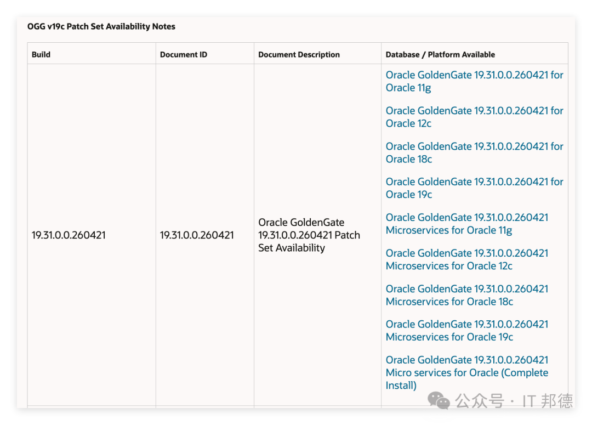The height and width of the screenshot is (425, 592).
Task: Click the Patch Set Availability description cell
Action: click(x=309, y=235)
